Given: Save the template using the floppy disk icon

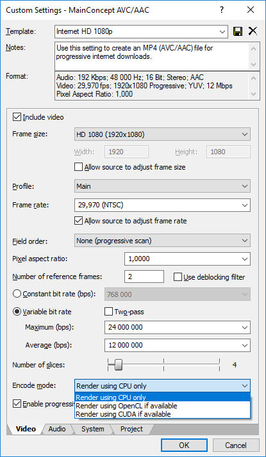Looking at the screenshot, I should (x=238, y=31).
